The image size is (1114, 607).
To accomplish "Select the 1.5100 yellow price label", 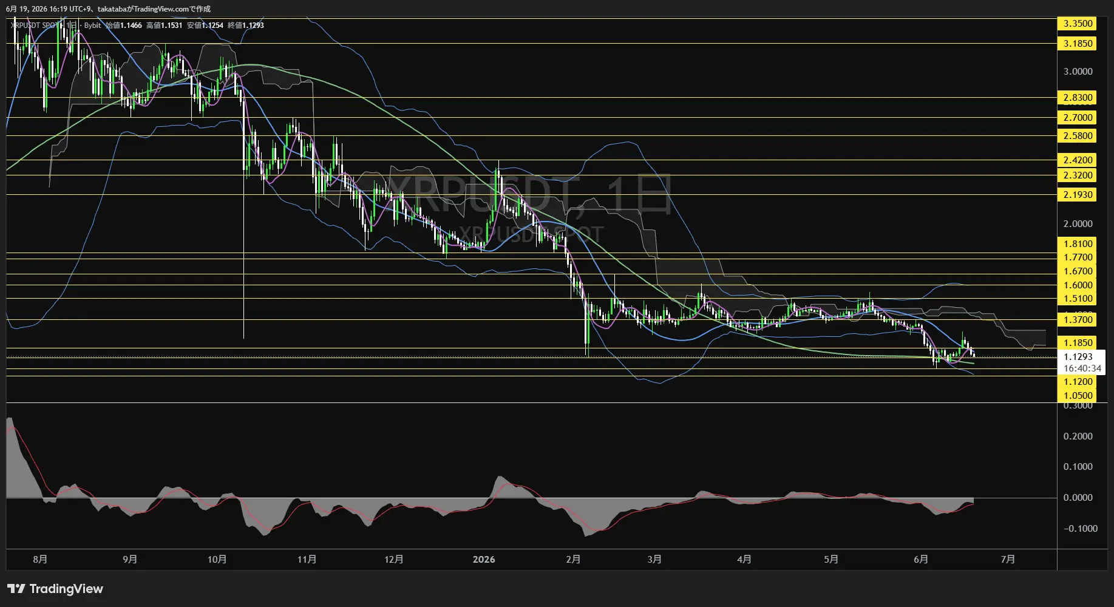I will [x=1078, y=299].
